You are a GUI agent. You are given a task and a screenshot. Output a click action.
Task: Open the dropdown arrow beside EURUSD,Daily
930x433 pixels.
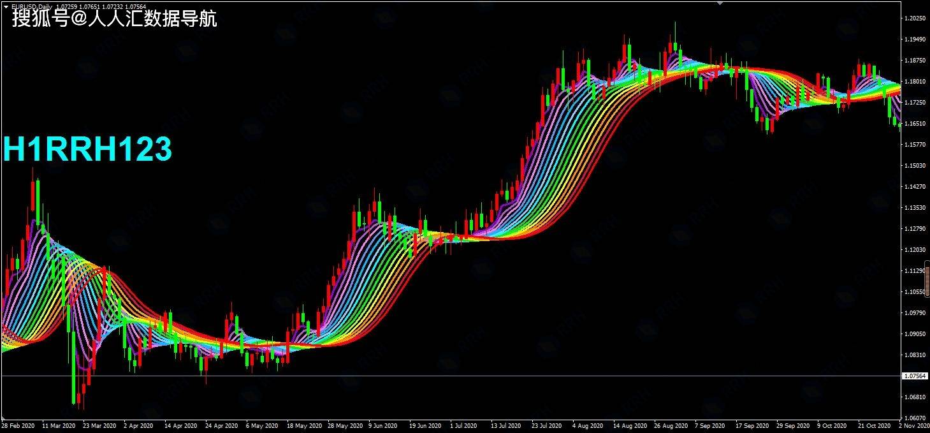click(x=6, y=6)
